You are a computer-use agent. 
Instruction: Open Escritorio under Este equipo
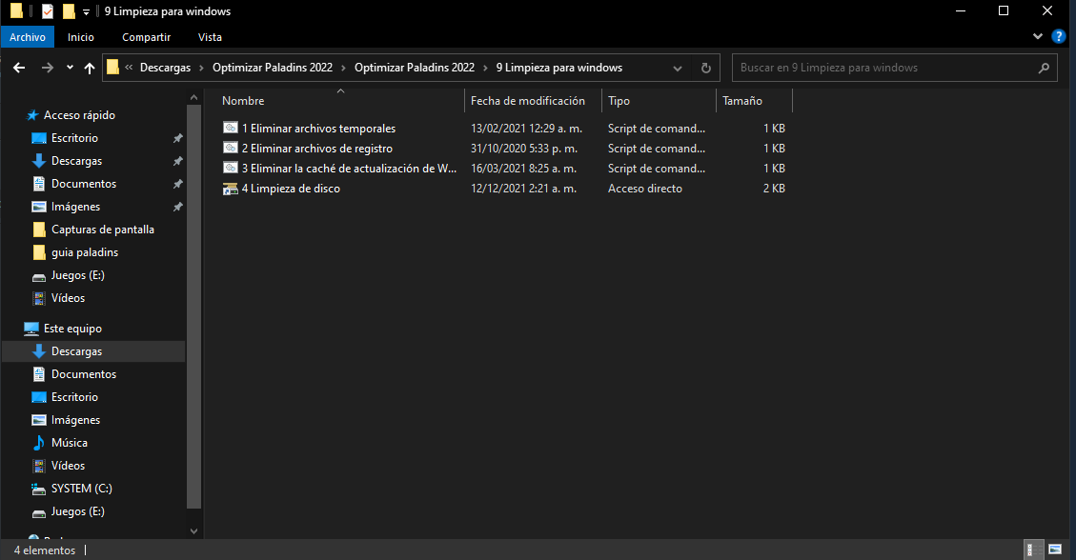(x=74, y=397)
